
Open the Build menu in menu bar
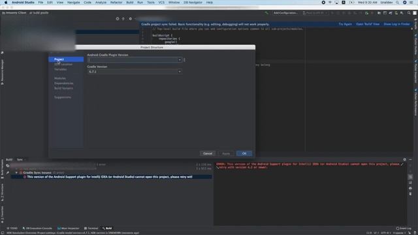[130, 3]
